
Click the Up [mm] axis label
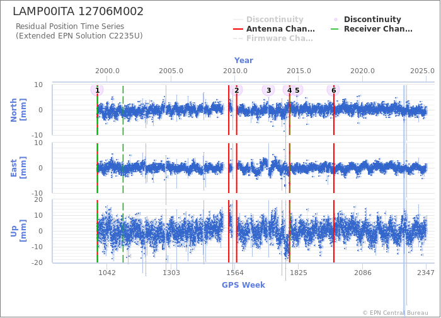tap(18, 231)
